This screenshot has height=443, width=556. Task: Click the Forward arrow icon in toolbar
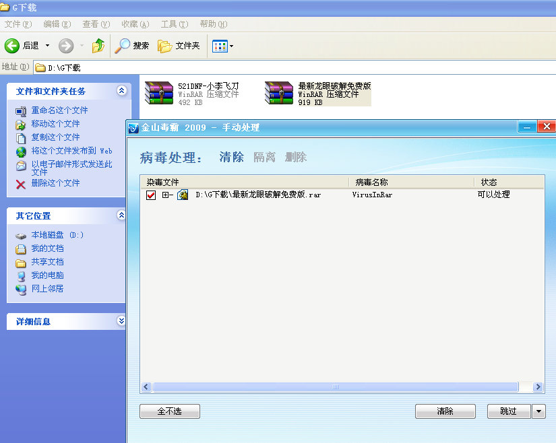(x=66, y=46)
